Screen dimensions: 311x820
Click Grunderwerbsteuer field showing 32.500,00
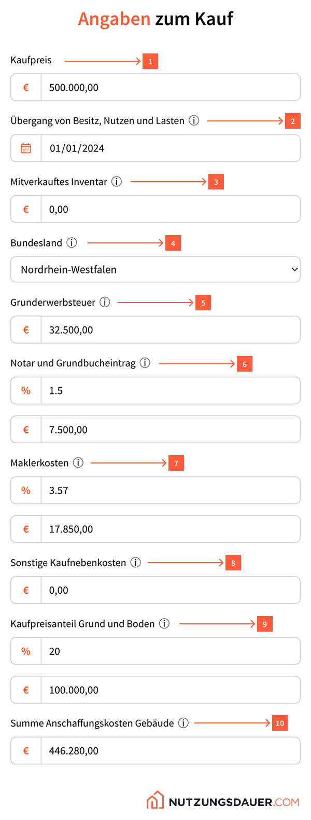pyautogui.click(x=170, y=330)
